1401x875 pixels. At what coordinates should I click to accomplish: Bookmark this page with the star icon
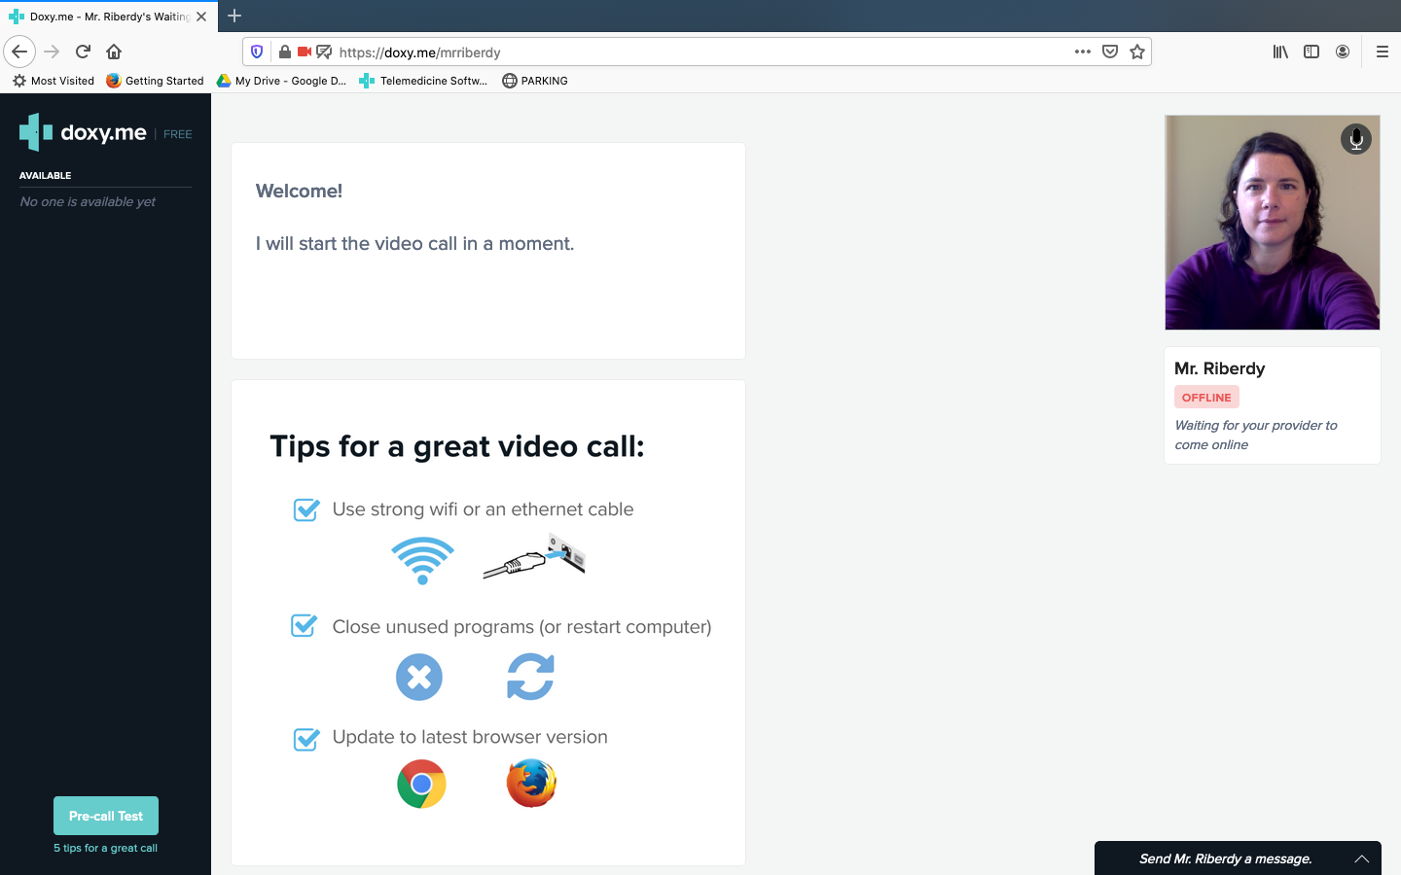(x=1136, y=52)
